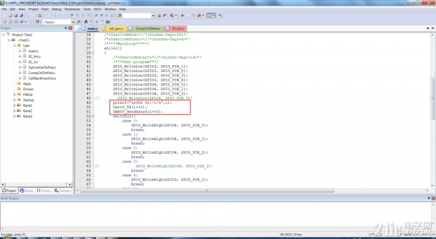The width and height of the screenshot is (436, 239).
Task: Switch to the Books panel tab
Action: pyautogui.click(x=26, y=191)
